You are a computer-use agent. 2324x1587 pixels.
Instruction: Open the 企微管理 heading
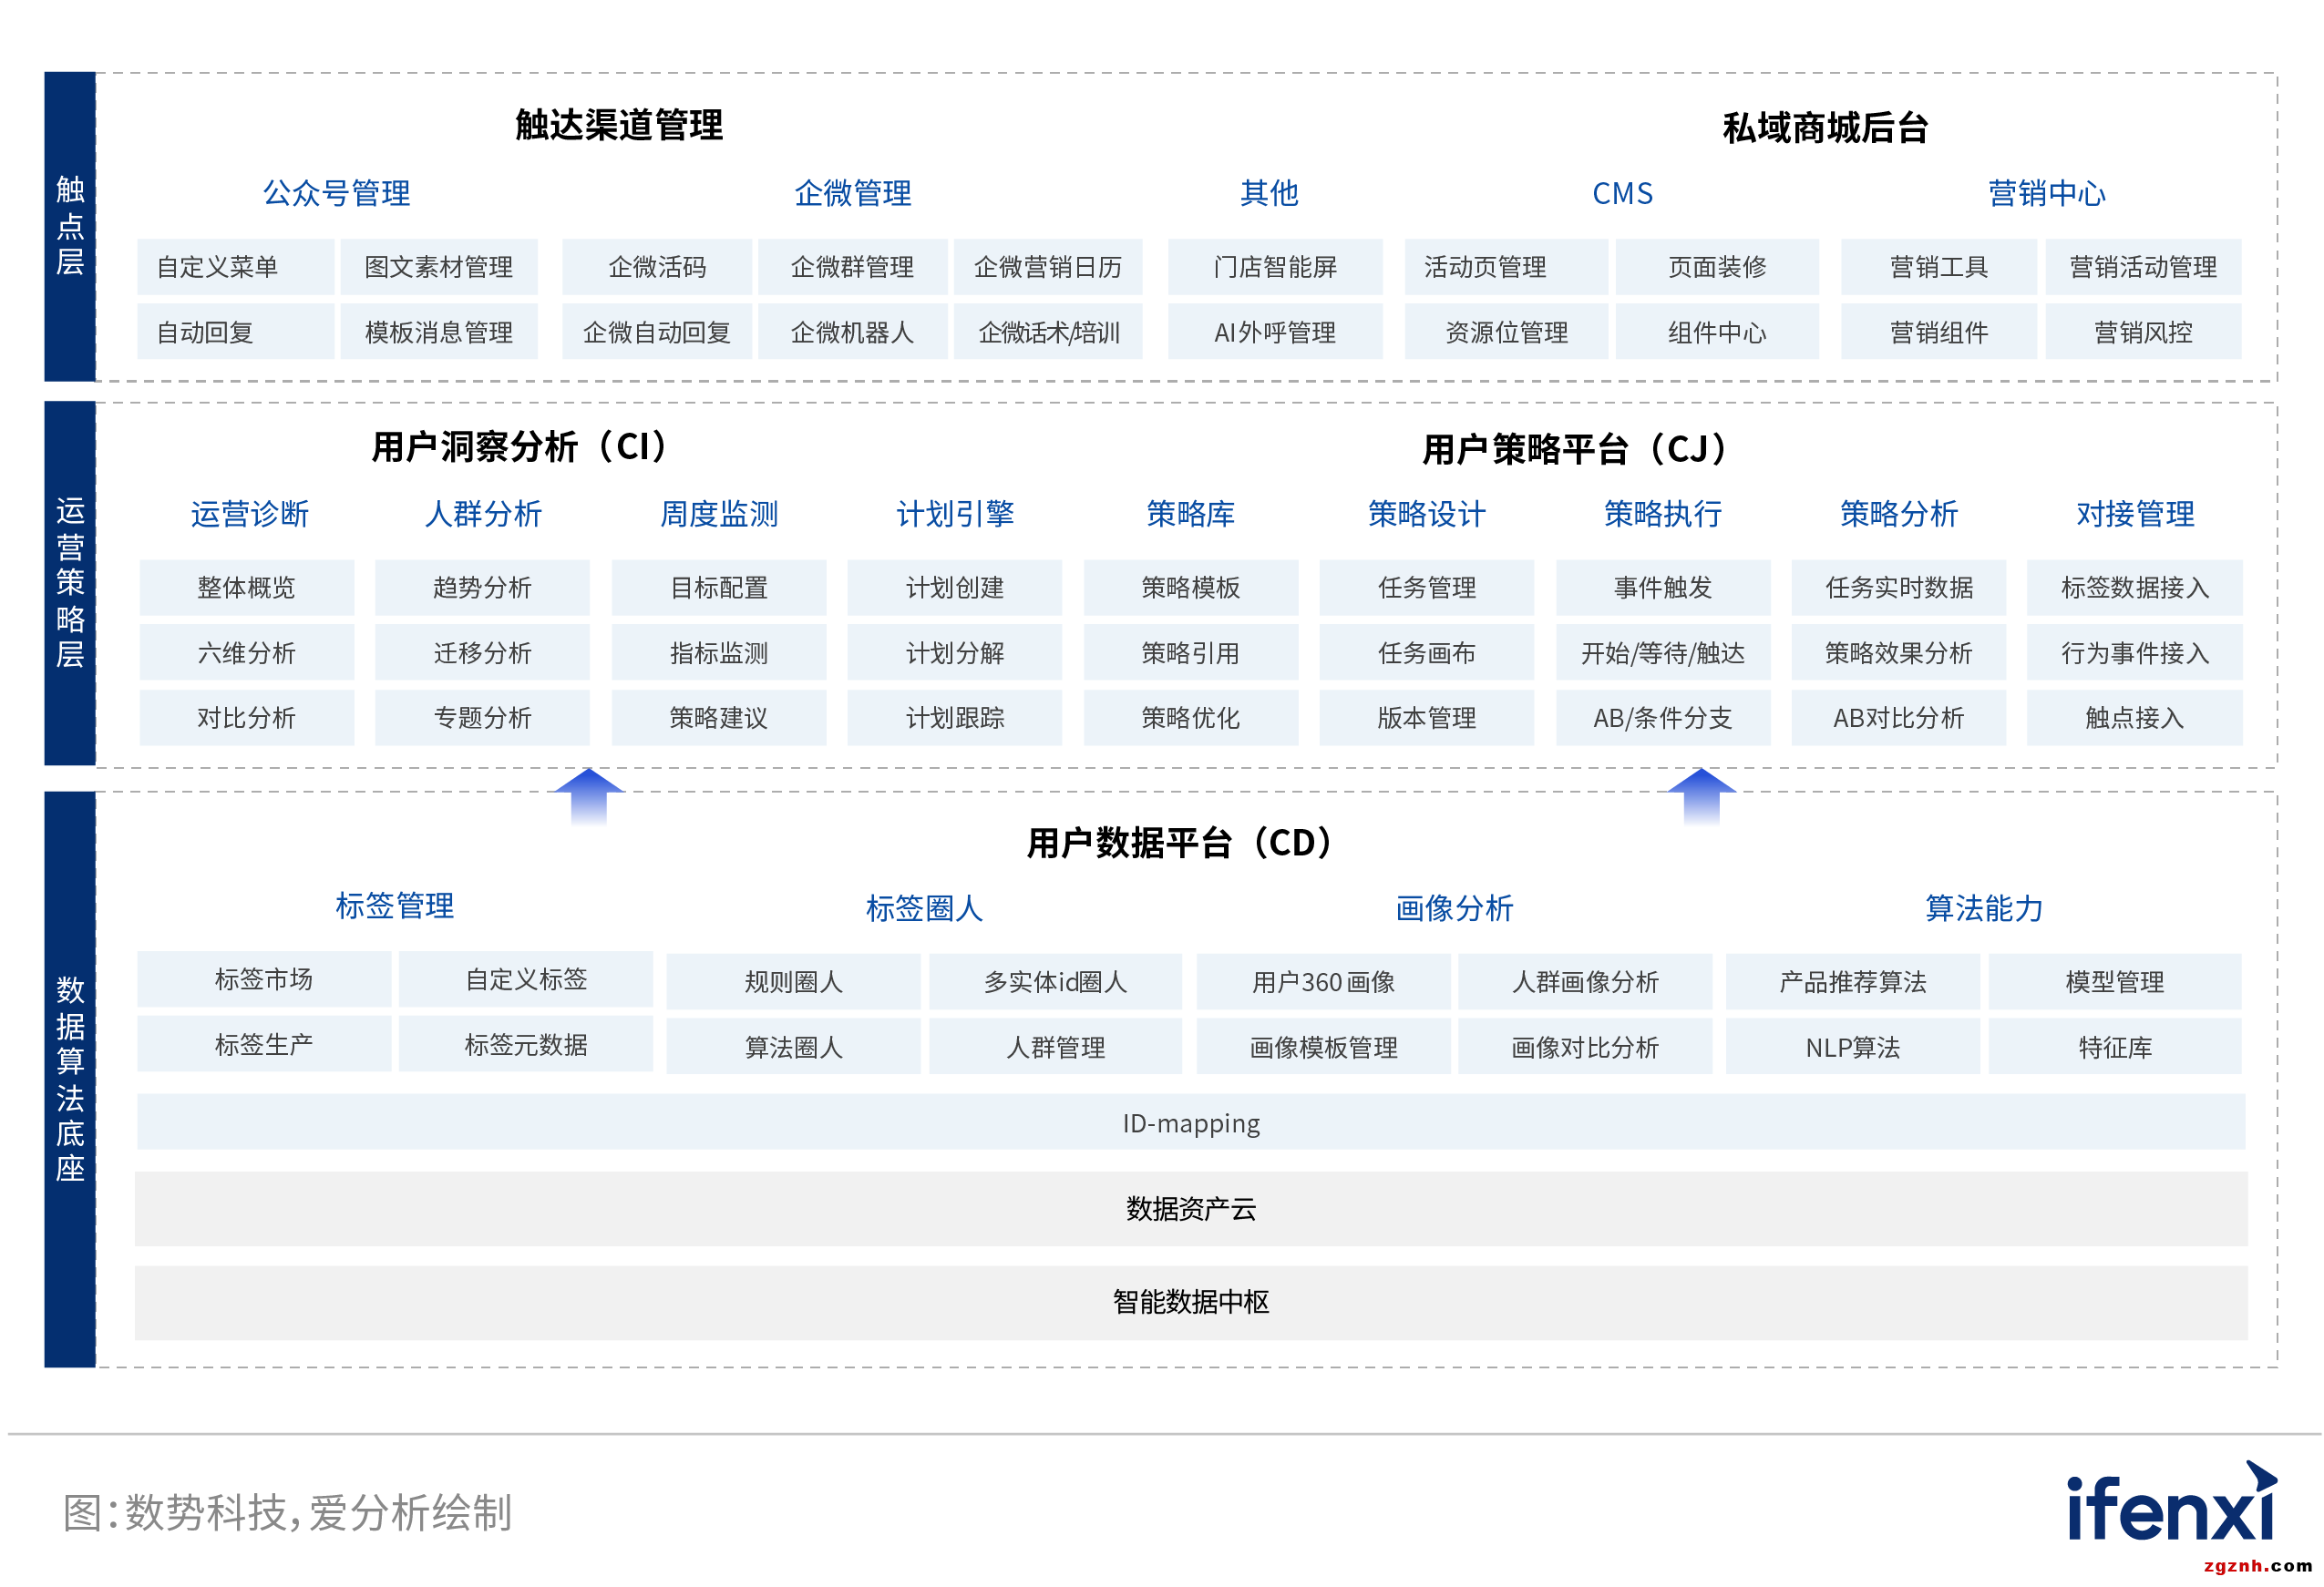coord(852,193)
